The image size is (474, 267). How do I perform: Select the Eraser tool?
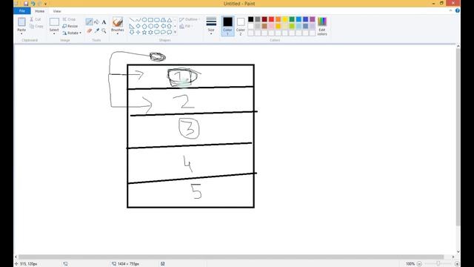click(89, 30)
